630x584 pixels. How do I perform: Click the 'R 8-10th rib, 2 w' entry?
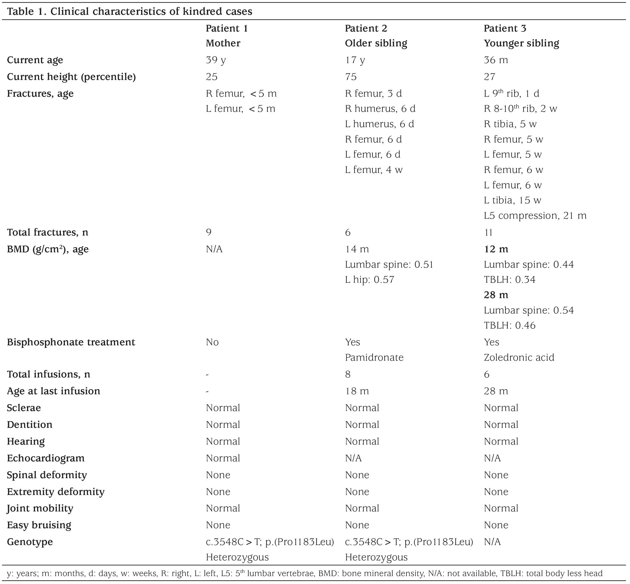coord(520,109)
